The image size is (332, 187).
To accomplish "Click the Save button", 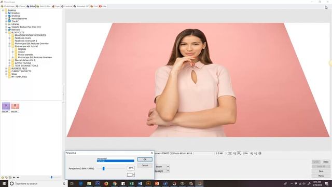I will point(321,171).
